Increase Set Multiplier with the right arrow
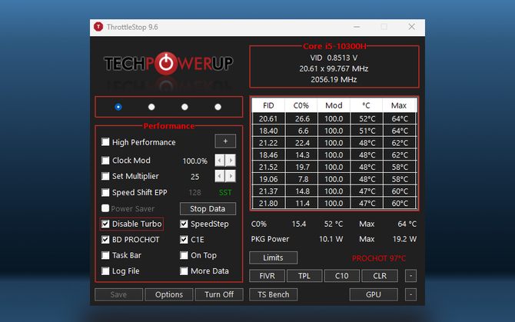The width and height of the screenshot is (515, 322). (x=231, y=176)
